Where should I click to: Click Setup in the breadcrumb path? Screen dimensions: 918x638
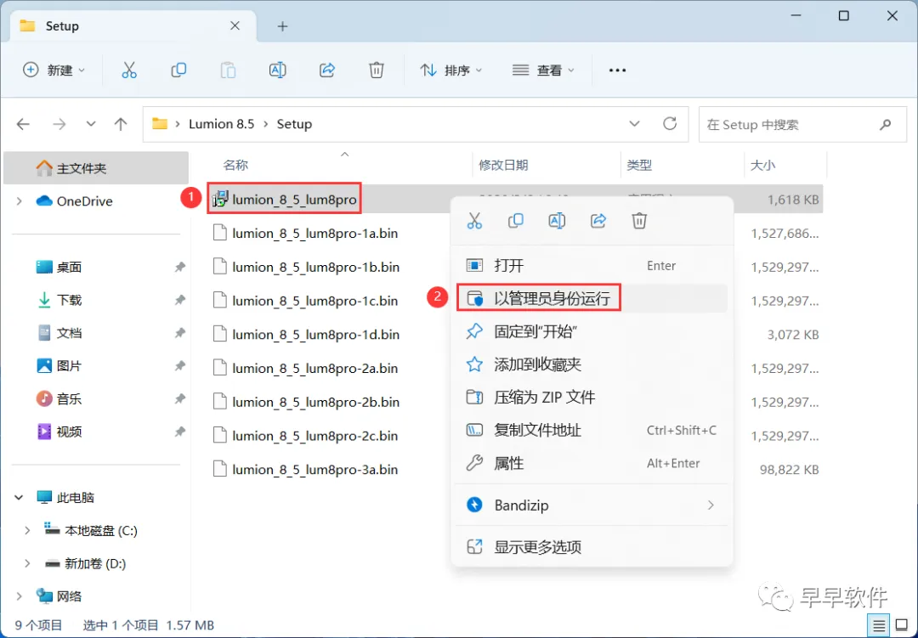tap(294, 124)
